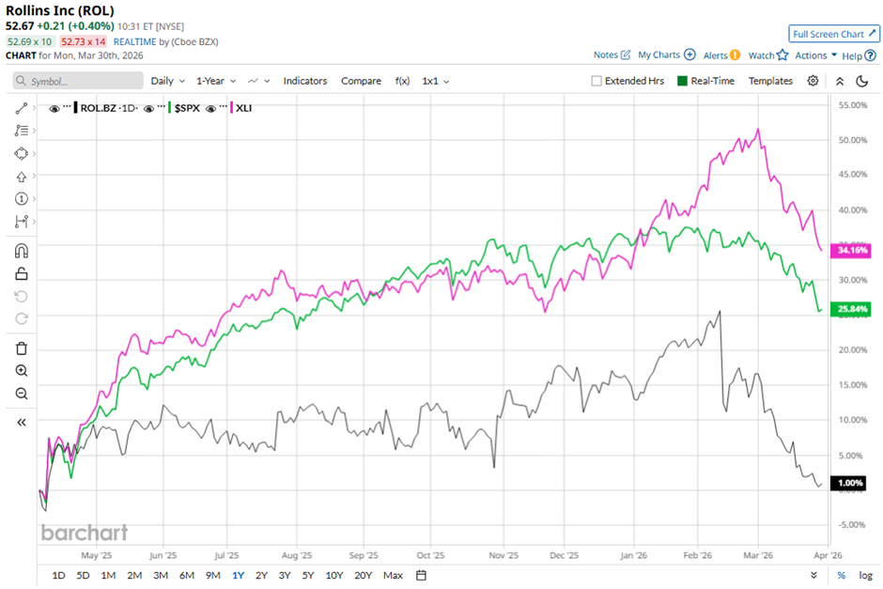Click the 34.16% XLI price label
The height and width of the screenshot is (589, 883).
point(851,250)
